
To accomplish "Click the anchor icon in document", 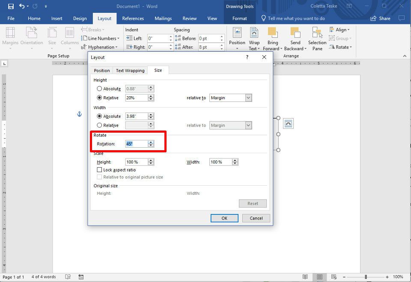I will pyautogui.click(x=80, y=114).
